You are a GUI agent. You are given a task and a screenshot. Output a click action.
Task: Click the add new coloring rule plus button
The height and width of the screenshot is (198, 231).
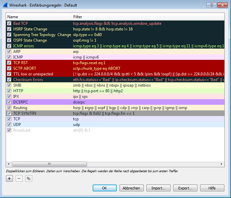tap(9, 178)
